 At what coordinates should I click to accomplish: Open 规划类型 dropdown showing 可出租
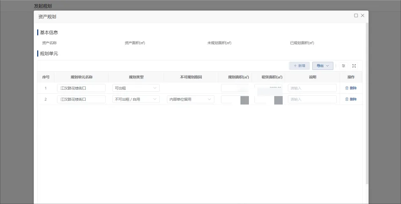pyautogui.click(x=136, y=88)
